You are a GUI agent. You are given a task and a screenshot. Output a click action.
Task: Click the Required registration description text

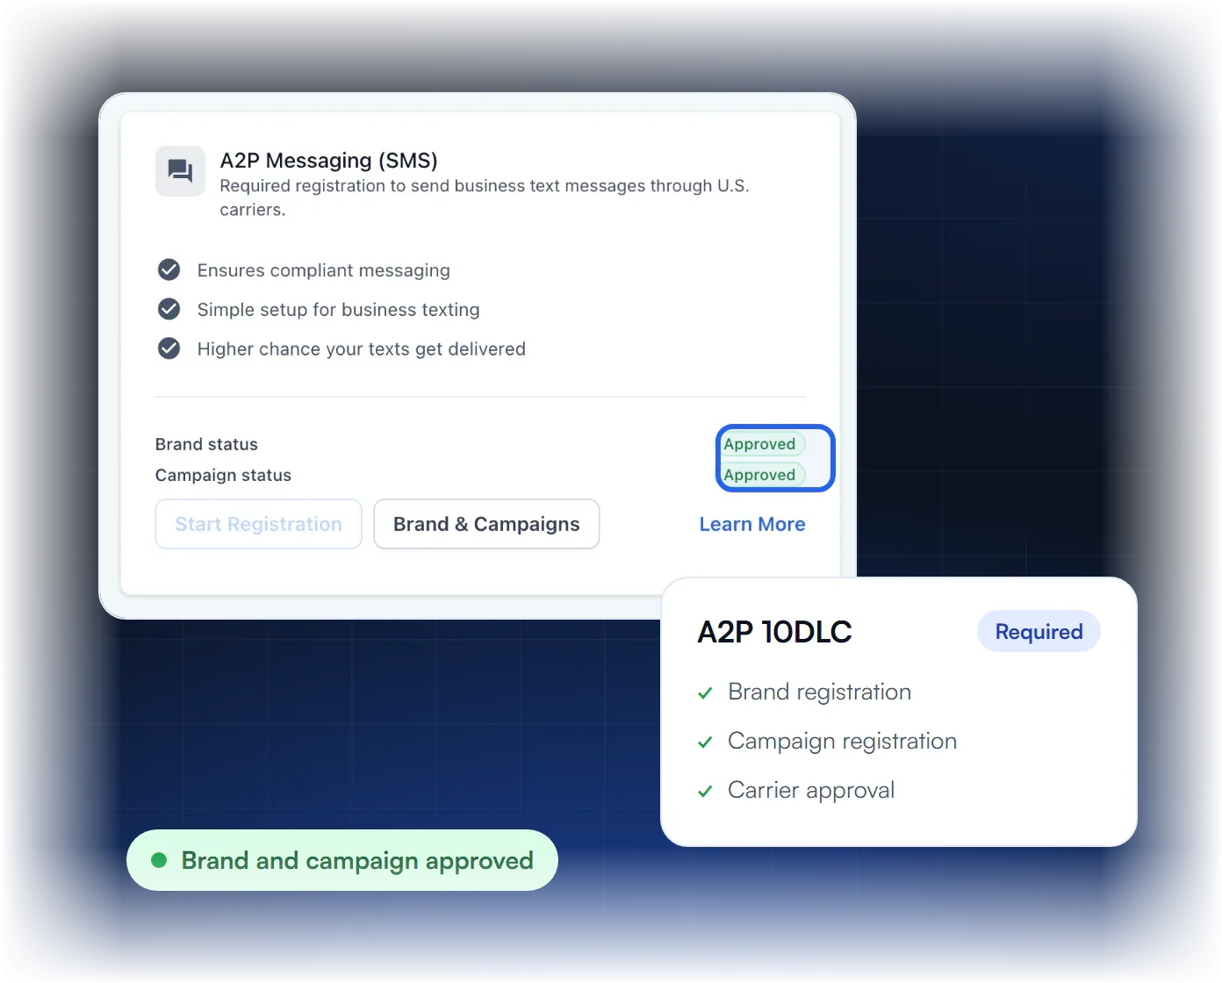tap(484, 197)
